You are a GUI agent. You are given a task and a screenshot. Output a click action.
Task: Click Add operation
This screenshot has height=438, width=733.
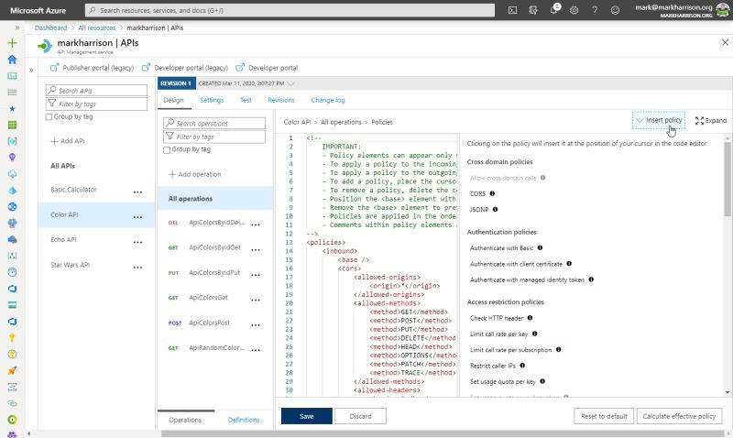[x=194, y=174]
